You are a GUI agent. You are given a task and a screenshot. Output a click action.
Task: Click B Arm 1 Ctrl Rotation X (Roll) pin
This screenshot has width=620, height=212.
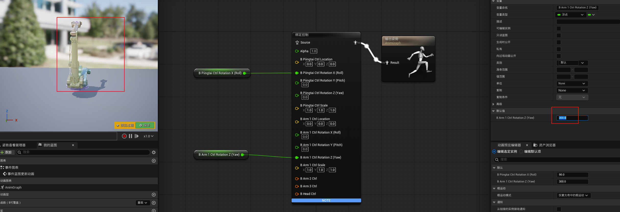[x=297, y=135]
